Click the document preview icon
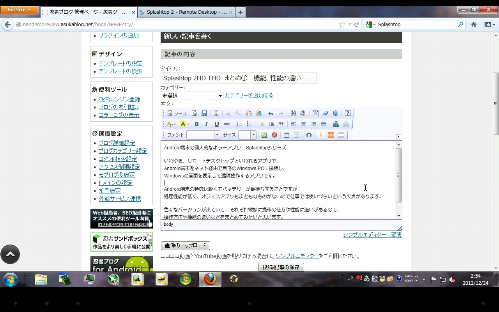This screenshot has width=499, height=312. click(x=194, y=113)
